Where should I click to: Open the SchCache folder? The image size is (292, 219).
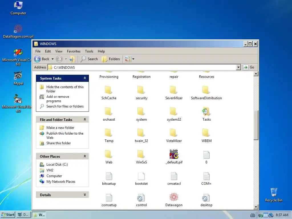(109, 93)
